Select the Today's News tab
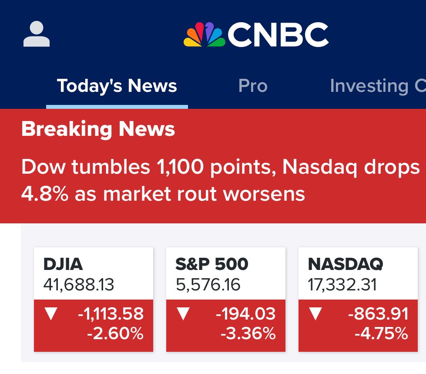 coord(117,86)
